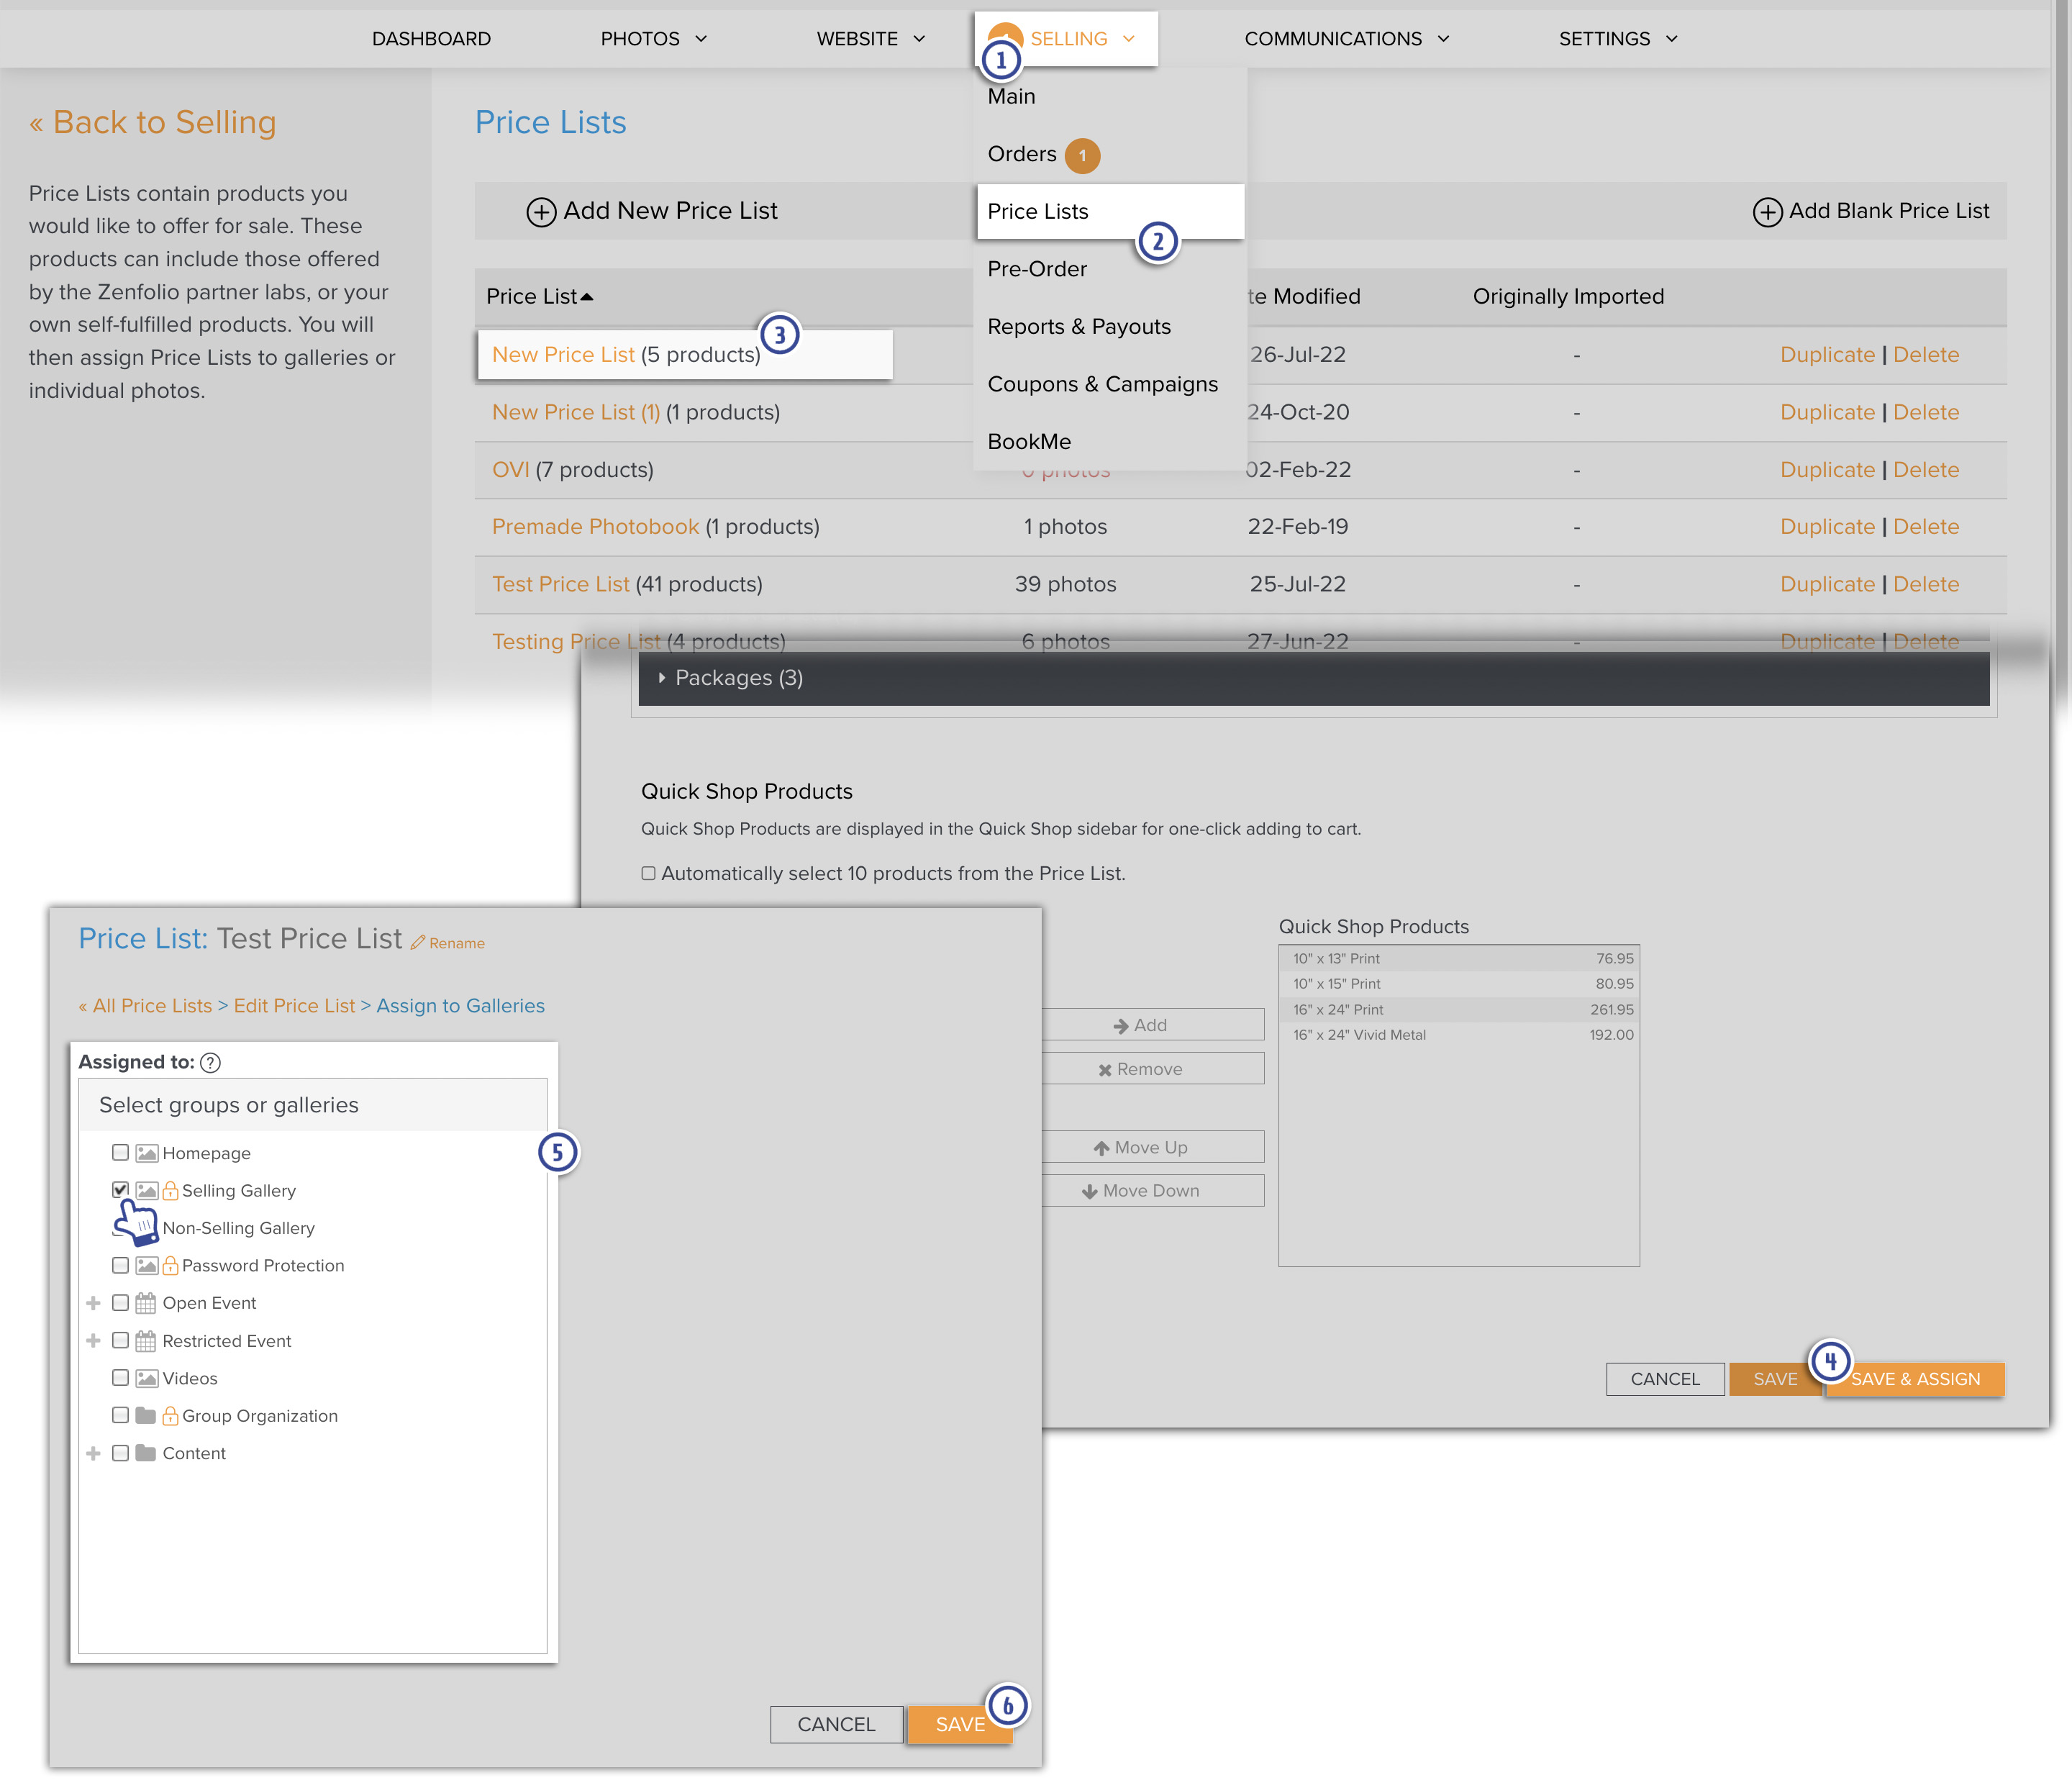Click the lock icon on Group Organization

170,1416
